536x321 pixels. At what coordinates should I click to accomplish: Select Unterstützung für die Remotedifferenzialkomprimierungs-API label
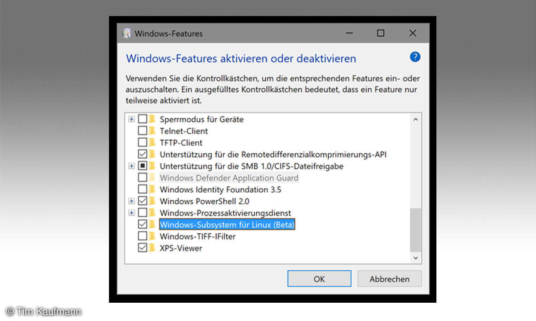pos(273,154)
